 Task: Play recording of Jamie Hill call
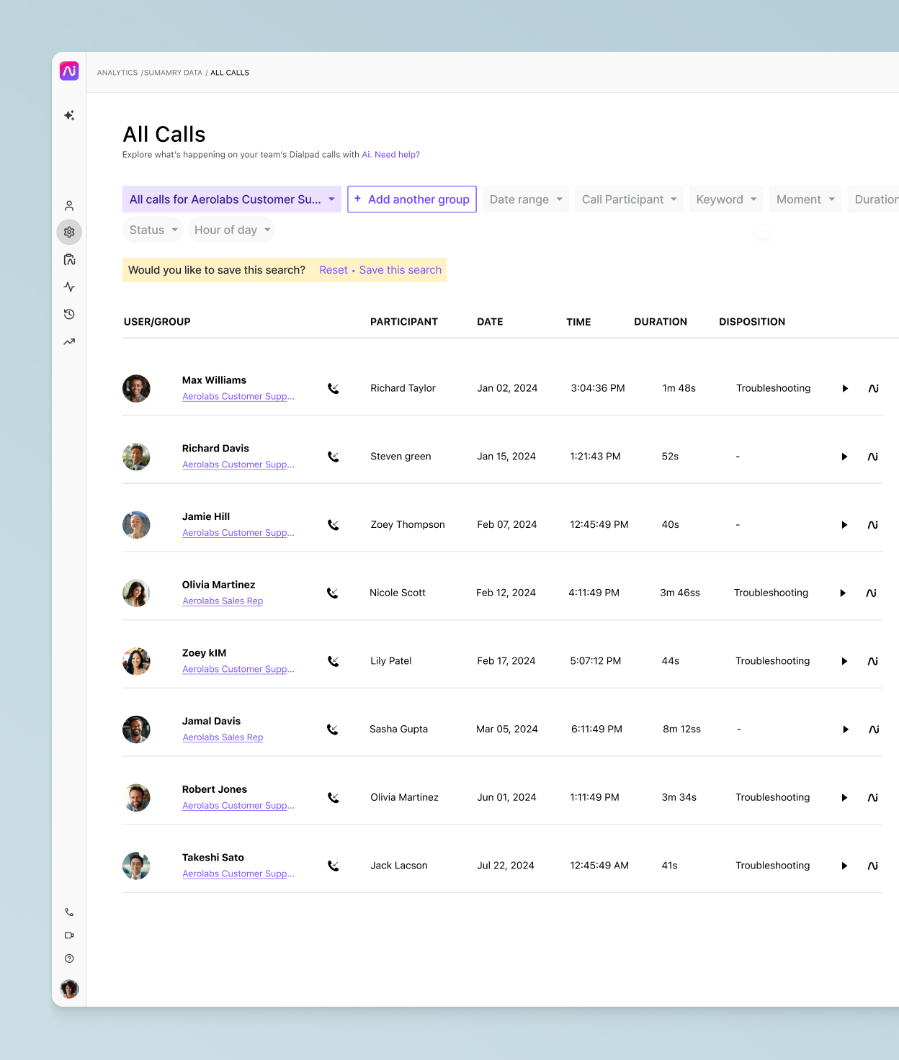pyautogui.click(x=844, y=525)
